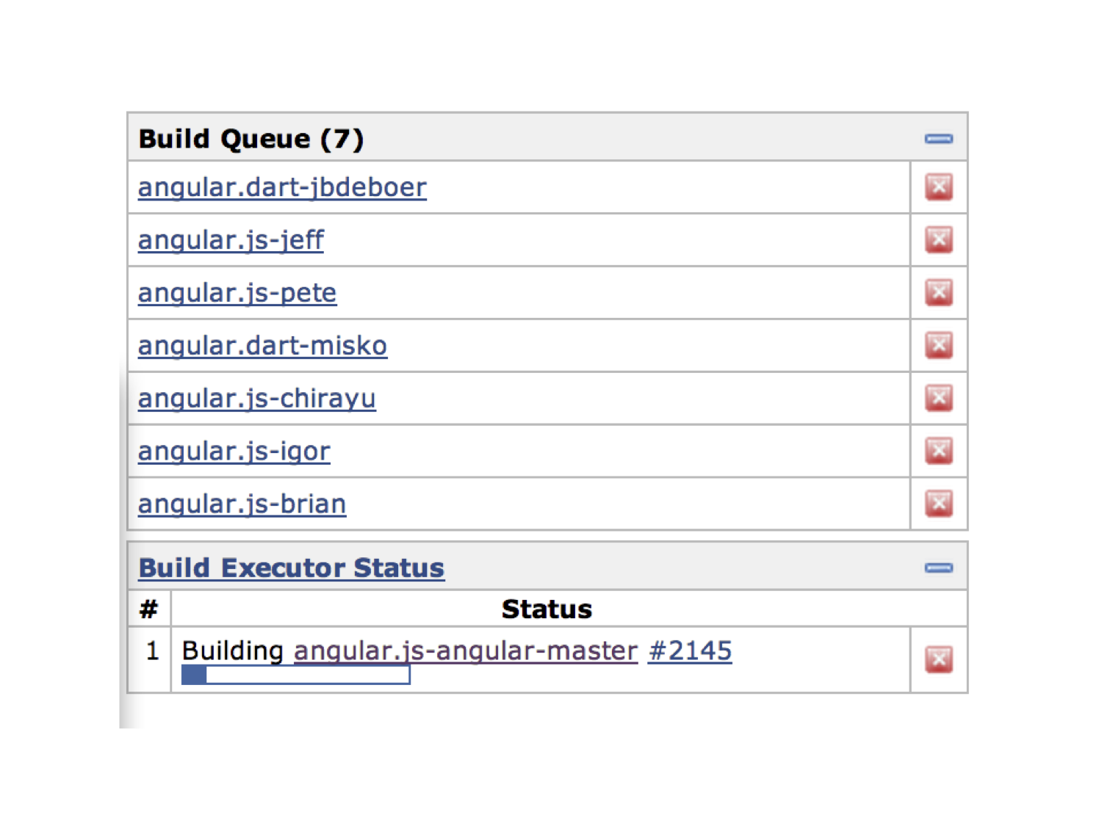Collapse the Build Queue panel
Image resolution: width=1102 pixels, height=826 pixels.
(938, 139)
